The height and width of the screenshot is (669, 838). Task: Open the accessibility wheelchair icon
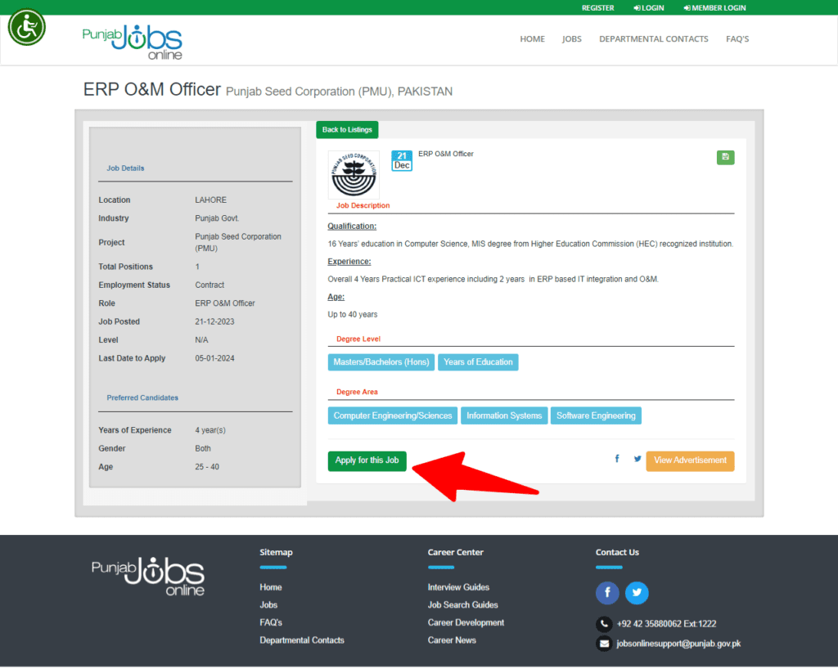click(x=26, y=27)
